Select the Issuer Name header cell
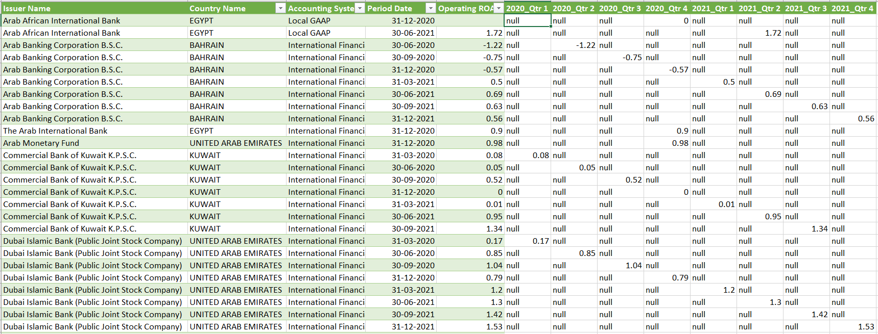878x334 pixels. 94,8
